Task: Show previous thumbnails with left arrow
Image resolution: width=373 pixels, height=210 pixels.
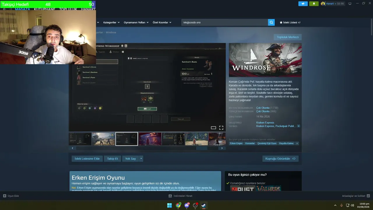Action: click(x=73, y=148)
